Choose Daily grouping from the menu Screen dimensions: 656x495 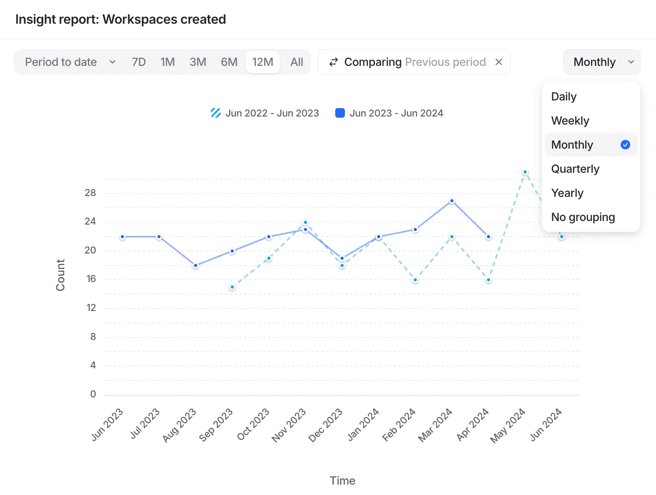click(564, 96)
